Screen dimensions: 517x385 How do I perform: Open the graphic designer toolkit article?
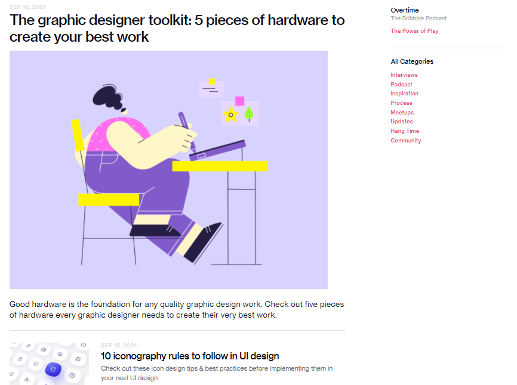(177, 28)
